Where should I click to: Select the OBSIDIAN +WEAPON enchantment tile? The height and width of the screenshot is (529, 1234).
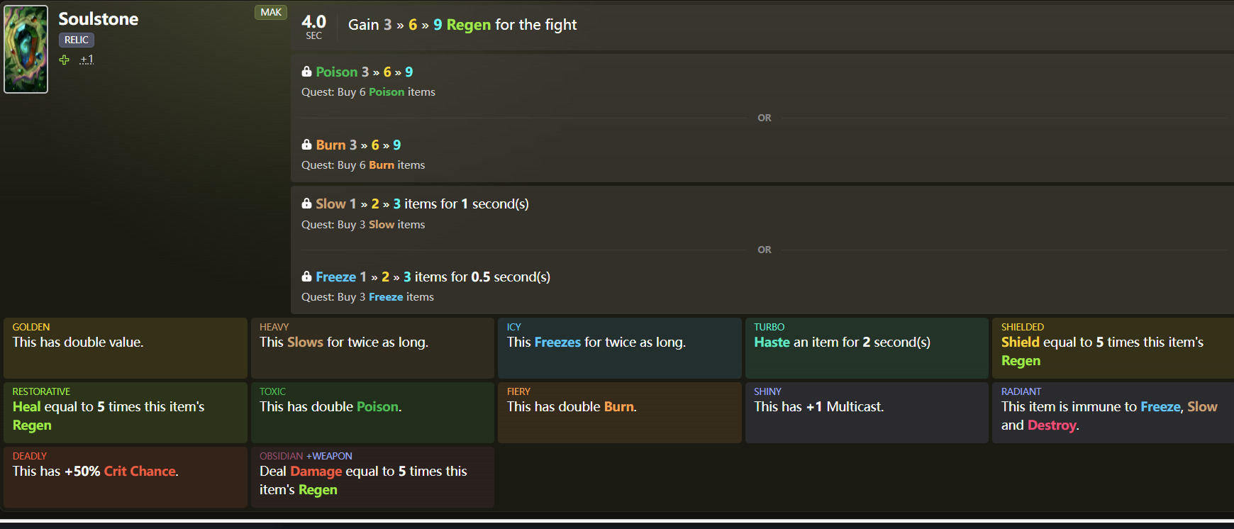pos(372,477)
